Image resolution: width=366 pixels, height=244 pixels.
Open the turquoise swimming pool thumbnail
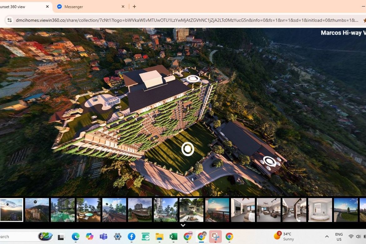[63, 210]
